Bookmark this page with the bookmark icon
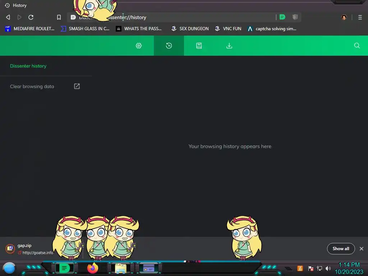Viewport: 368px width, 276px height. point(59,17)
